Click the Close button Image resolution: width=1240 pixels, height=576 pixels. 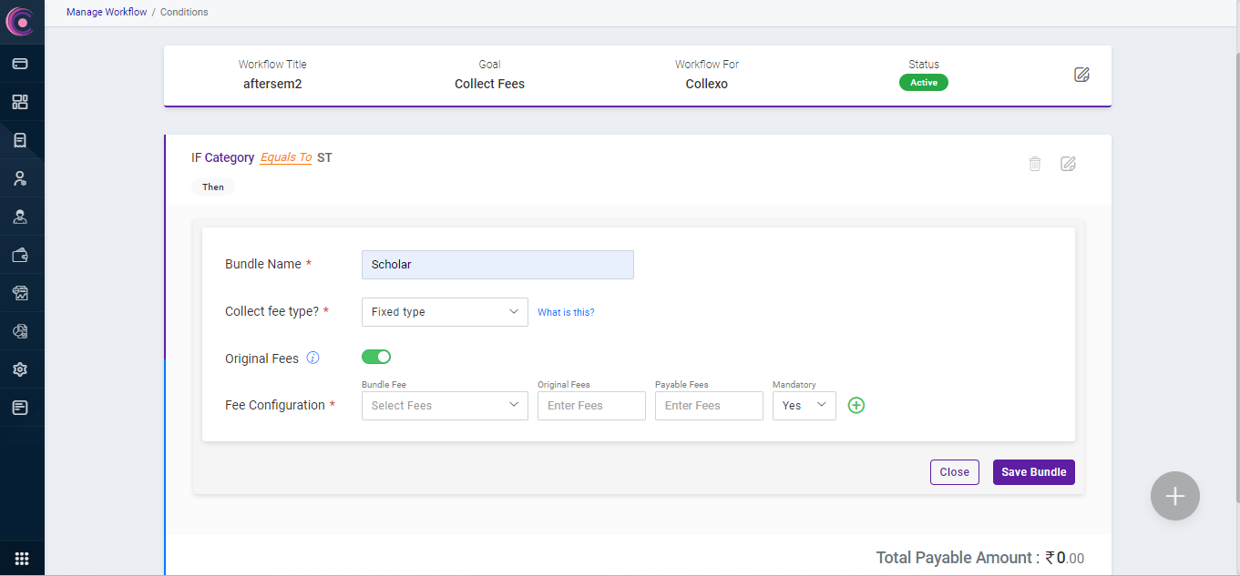click(954, 472)
